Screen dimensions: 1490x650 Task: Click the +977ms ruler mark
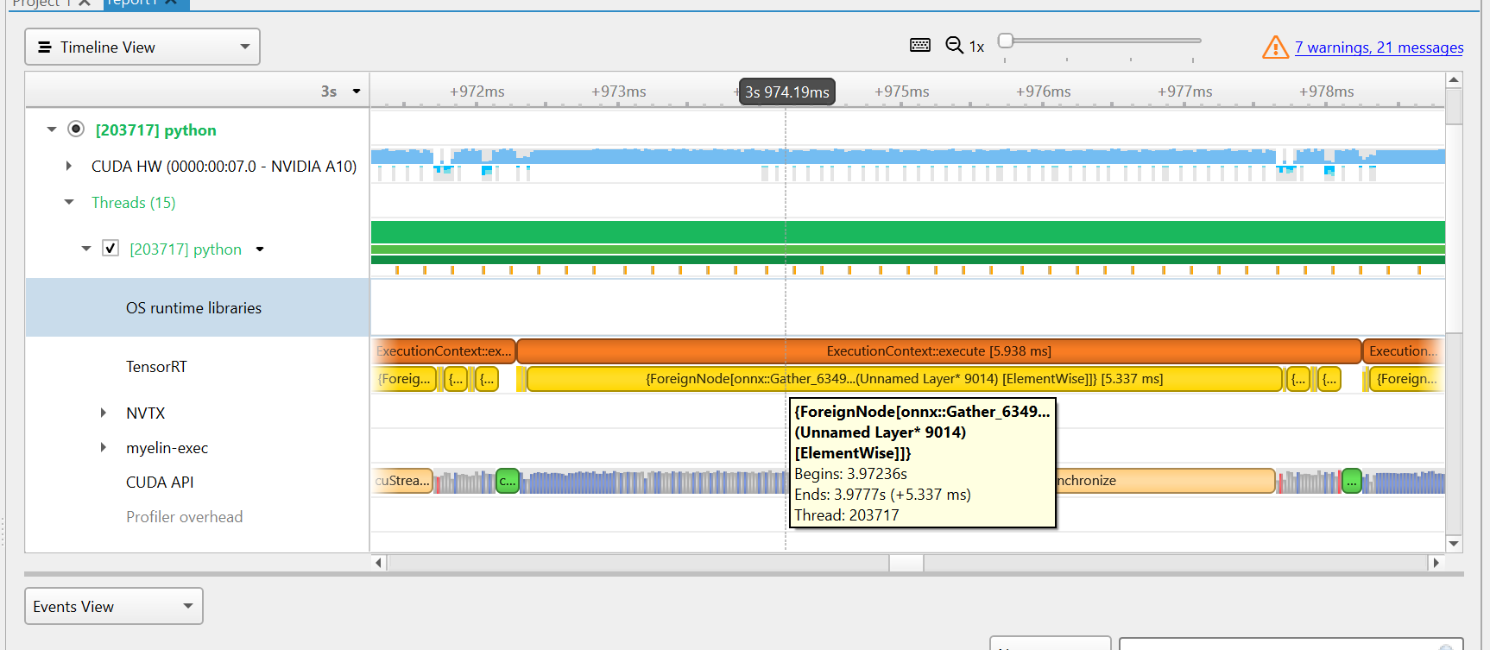[x=1184, y=92]
